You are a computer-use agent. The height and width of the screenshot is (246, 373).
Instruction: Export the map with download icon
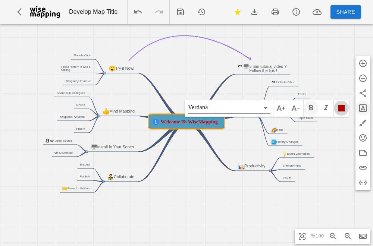[254, 12]
